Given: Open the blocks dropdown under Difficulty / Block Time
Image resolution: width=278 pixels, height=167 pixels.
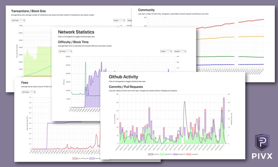Looking at the screenshot, I should [x=180, y=51].
